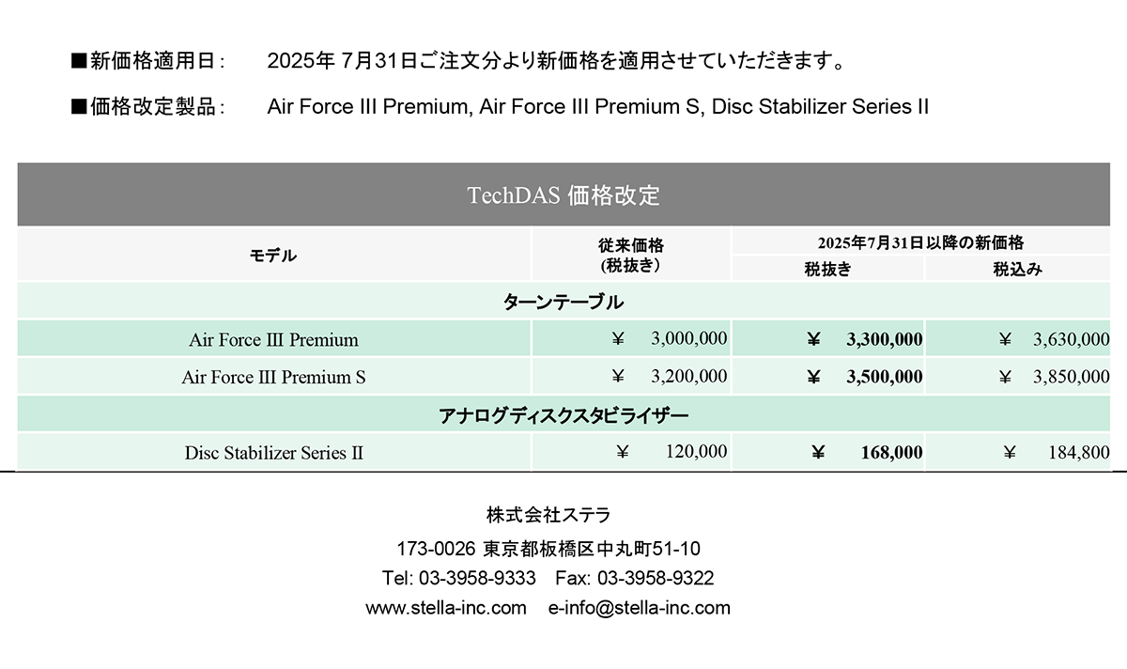Click the モデル column header
1127x669 pixels.
pyautogui.click(x=274, y=255)
